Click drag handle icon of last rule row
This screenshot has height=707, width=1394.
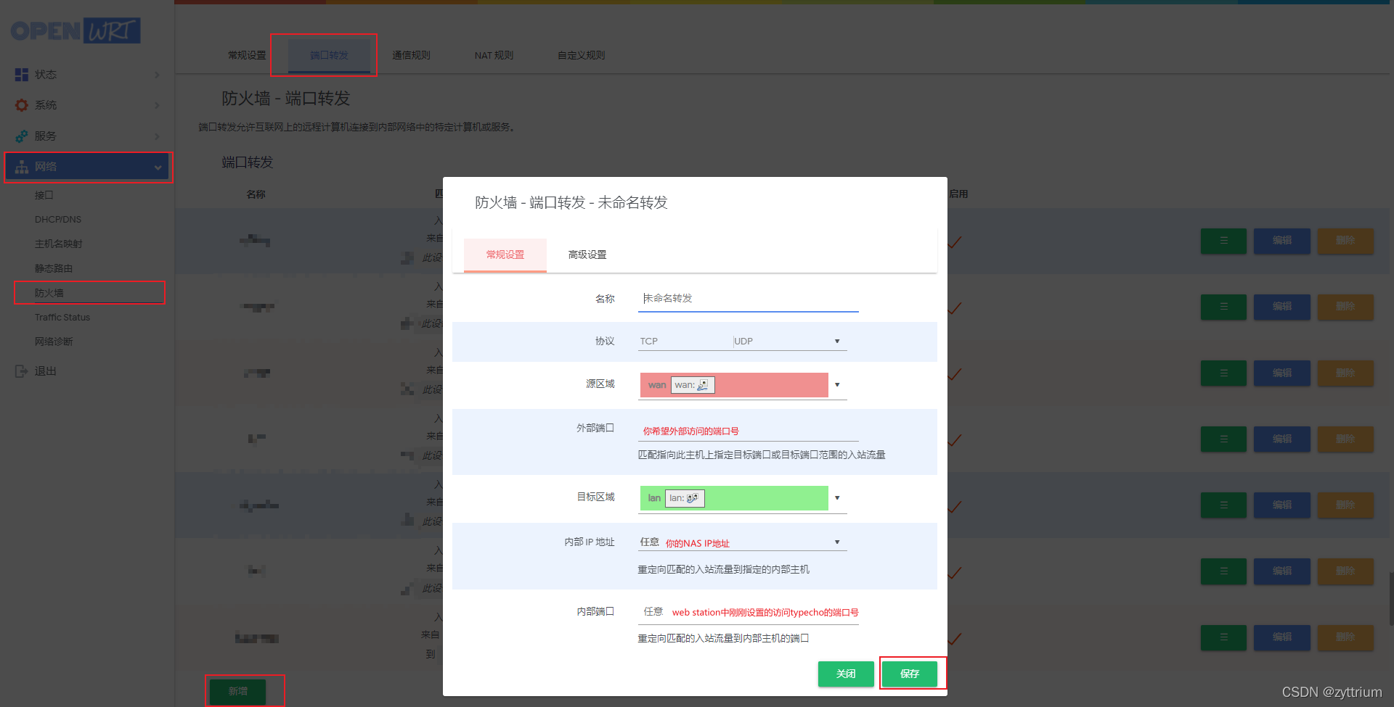(1223, 637)
